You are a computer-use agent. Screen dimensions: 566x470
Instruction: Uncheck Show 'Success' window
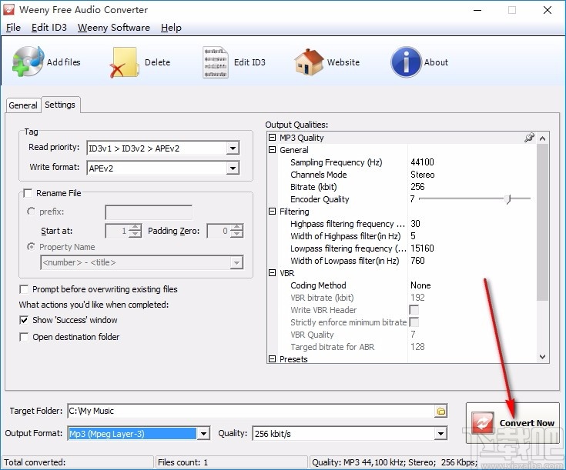[x=24, y=320]
